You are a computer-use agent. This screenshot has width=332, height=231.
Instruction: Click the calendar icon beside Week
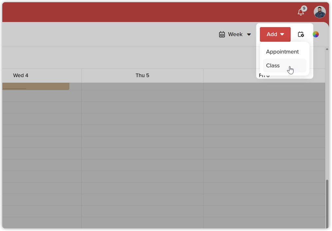pos(222,34)
